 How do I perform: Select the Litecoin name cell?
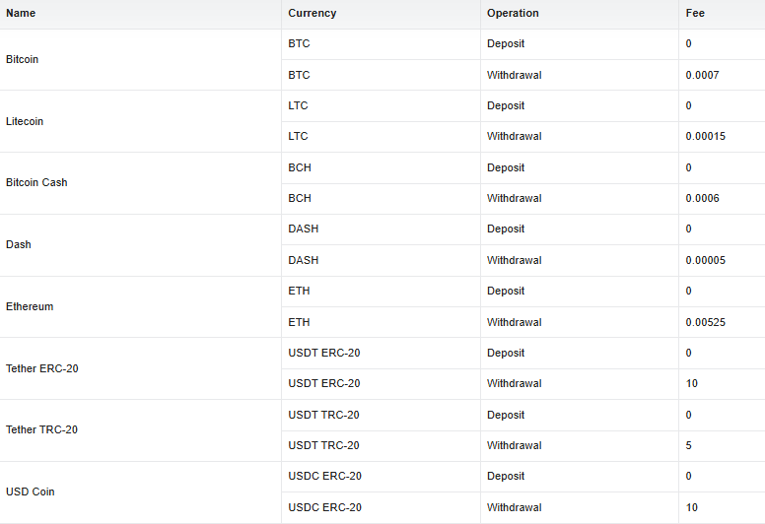click(25, 121)
